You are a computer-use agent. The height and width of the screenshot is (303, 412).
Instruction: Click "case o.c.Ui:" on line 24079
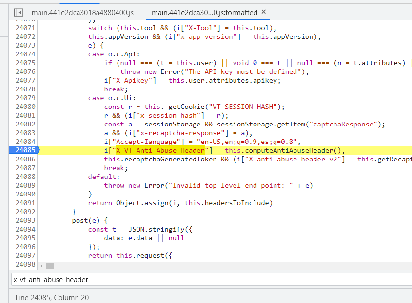pyautogui.click(x=112, y=98)
